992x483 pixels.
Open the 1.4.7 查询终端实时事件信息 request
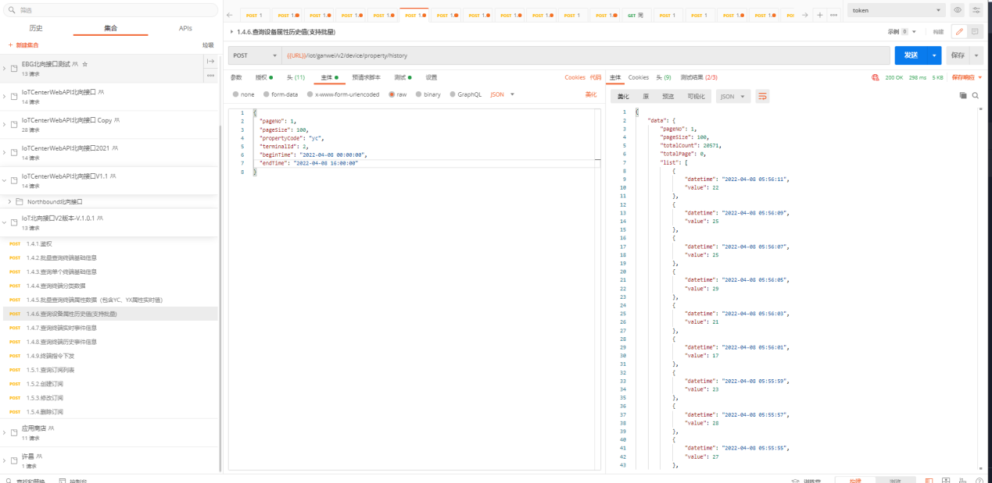point(62,328)
